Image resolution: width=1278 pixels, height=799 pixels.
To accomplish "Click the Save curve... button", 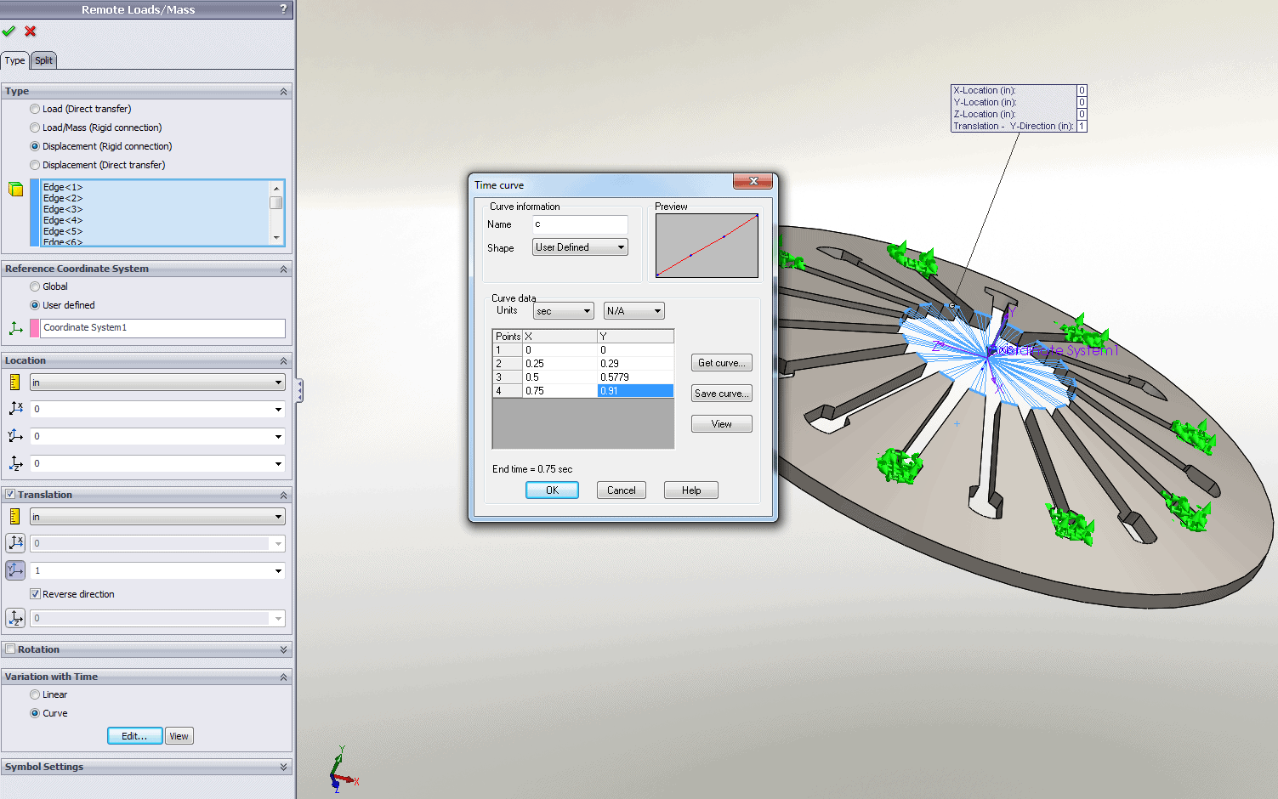I will 722,394.
